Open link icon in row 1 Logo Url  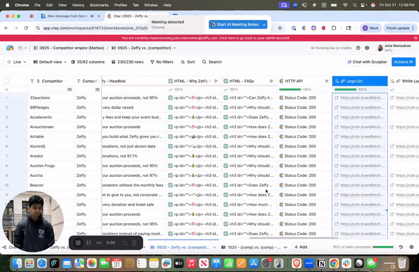click(x=336, y=98)
